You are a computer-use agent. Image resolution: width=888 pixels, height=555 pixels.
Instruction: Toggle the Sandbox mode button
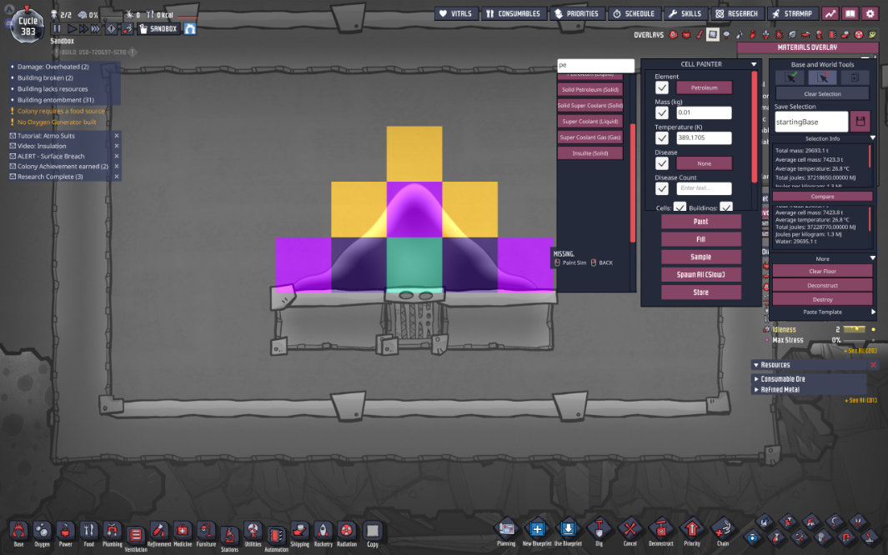tap(158, 29)
